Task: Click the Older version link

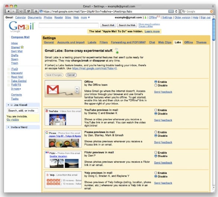Action: tap(182, 17)
